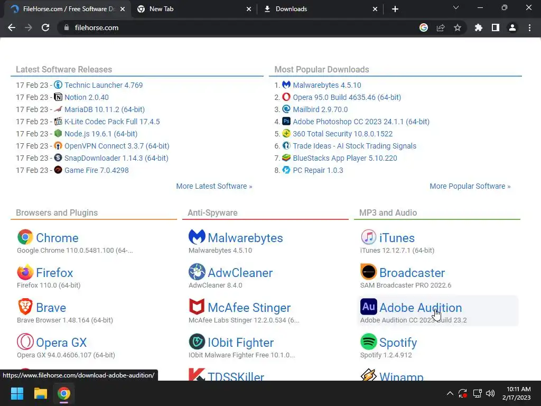The width and height of the screenshot is (541, 406).
Task: Open the PC Repair 1.0.3 link
Action: pos(318,170)
